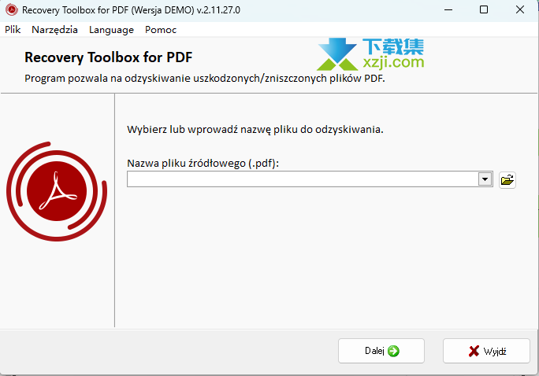The height and width of the screenshot is (376, 539).
Task: Maximize the Recovery Toolbox window
Action: (484, 9)
